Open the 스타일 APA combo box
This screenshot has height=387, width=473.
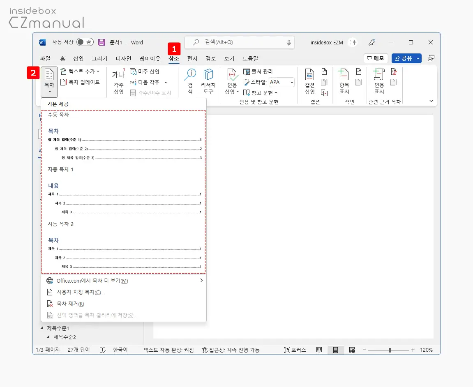(x=281, y=82)
